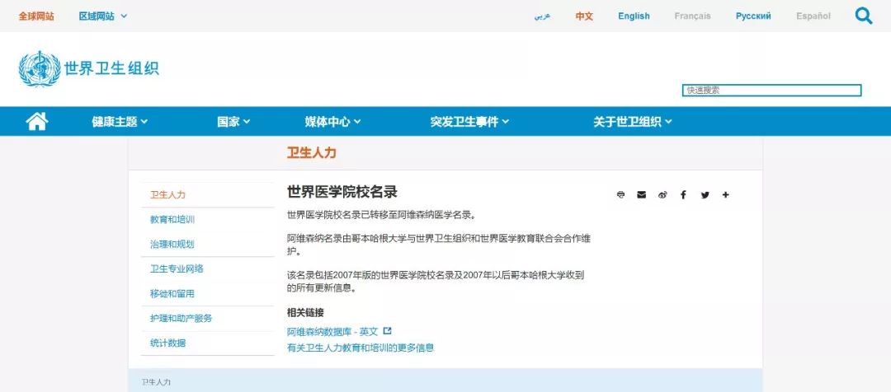891x392 pixels.
Task: Switch language to Arabic
Action: [x=542, y=16]
